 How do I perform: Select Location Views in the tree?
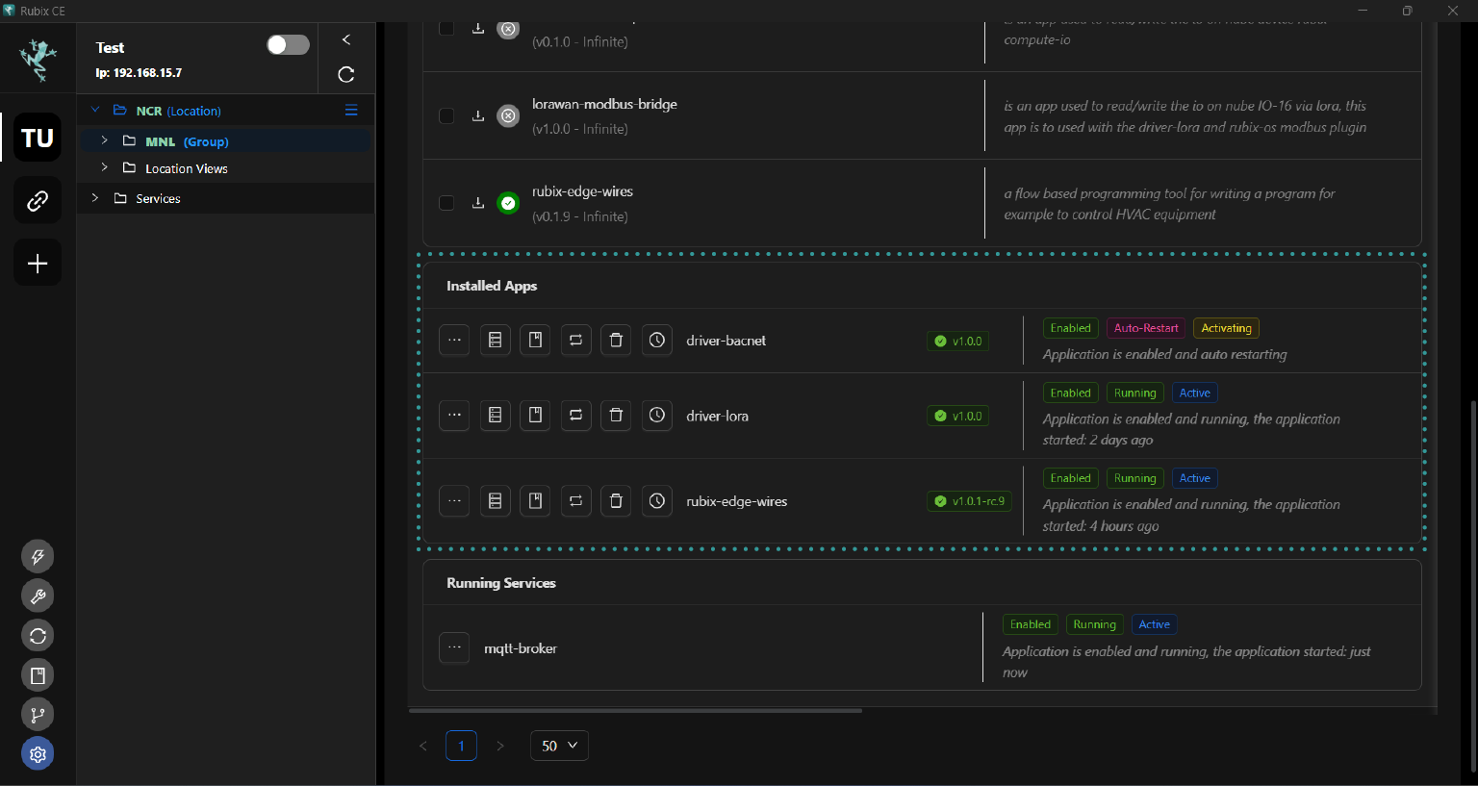225,168
